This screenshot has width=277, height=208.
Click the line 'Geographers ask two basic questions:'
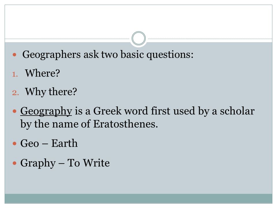[x=108, y=55]
